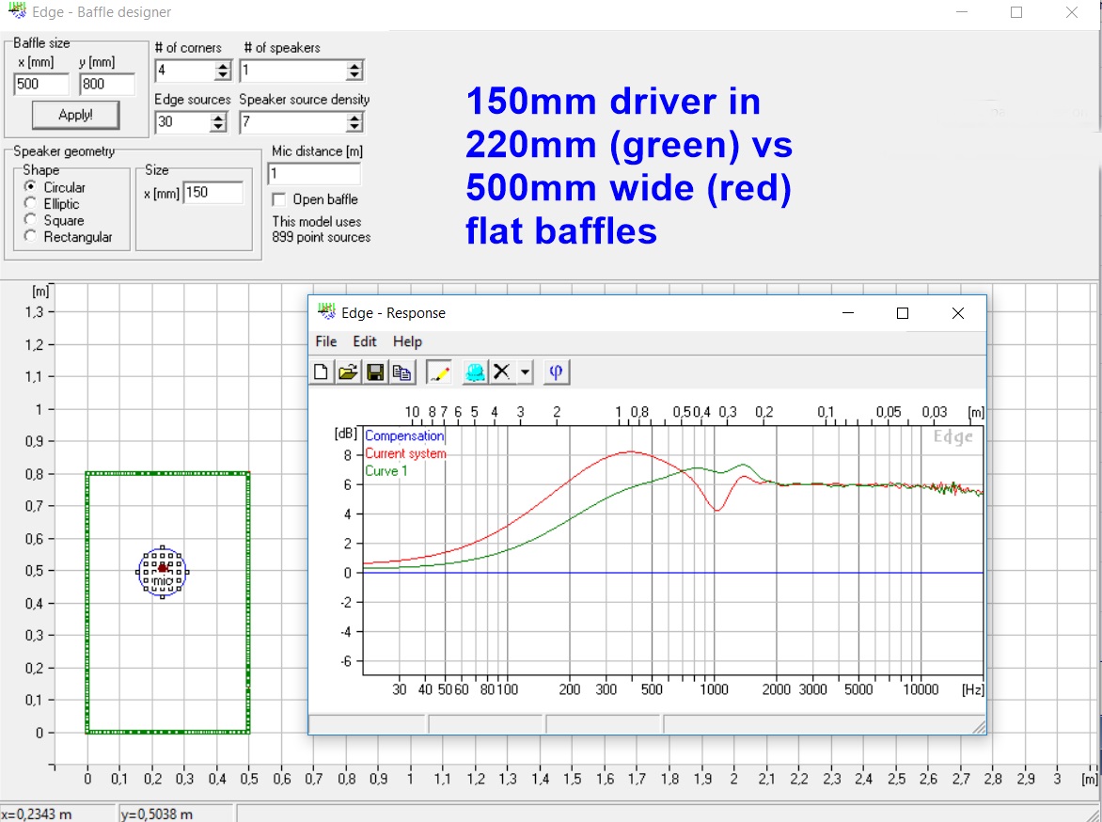Delete curve with the black X icon
Image resolution: width=1102 pixels, height=822 pixels.
click(x=502, y=372)
